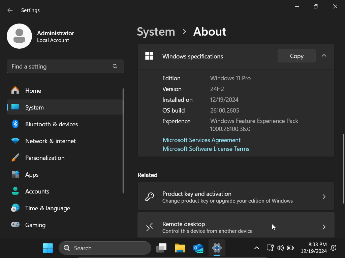Click the key icon for Product key
Viewport: 345px width, 258px height.
pyautogui.click(x=150, y=197)
